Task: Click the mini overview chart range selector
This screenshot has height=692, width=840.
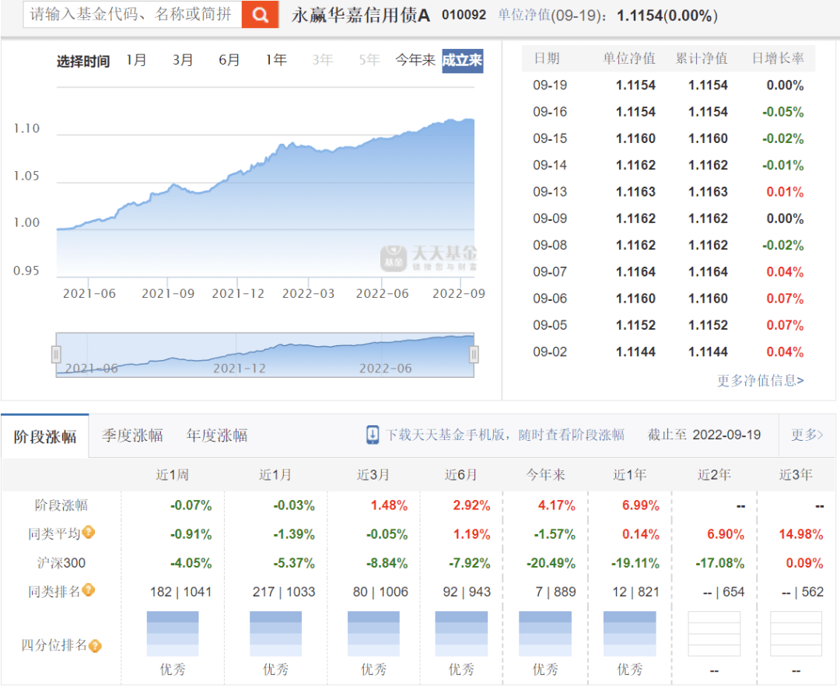Action: click(x=264, y=355)
